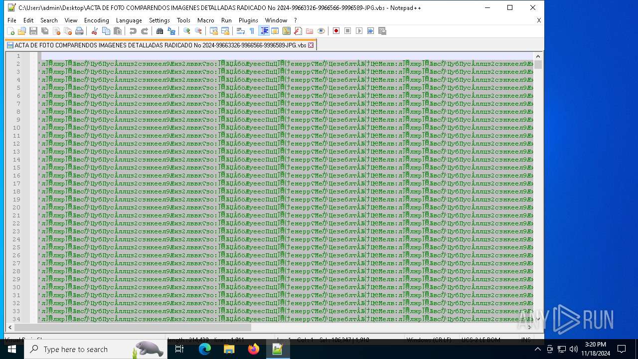Toggle word wrap toolbar icon
The height and width of the screenshot is (359, 638).
click(241, 31)
